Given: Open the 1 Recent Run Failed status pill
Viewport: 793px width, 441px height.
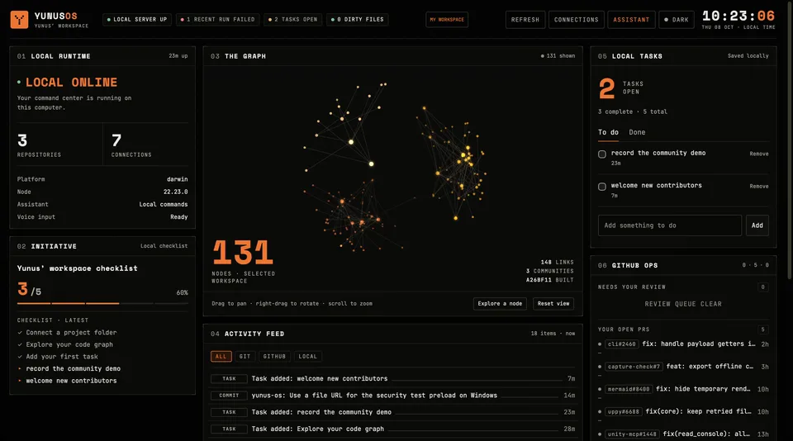Looking at the screenshot, I should (218, 20).
